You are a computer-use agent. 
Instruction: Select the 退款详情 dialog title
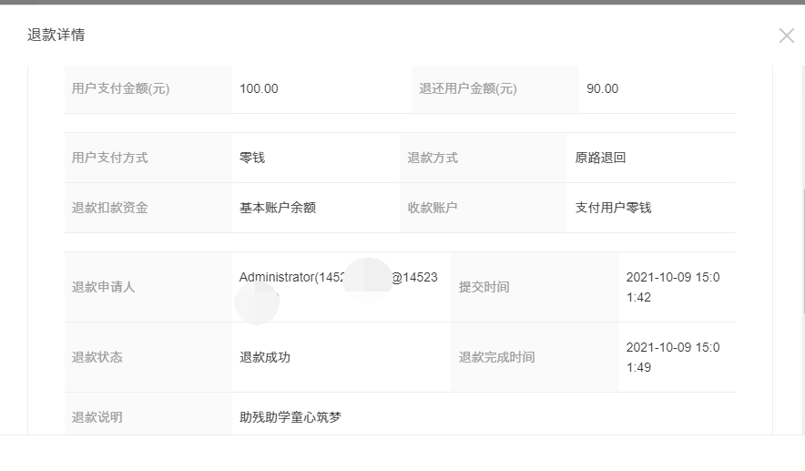(56, 35)
